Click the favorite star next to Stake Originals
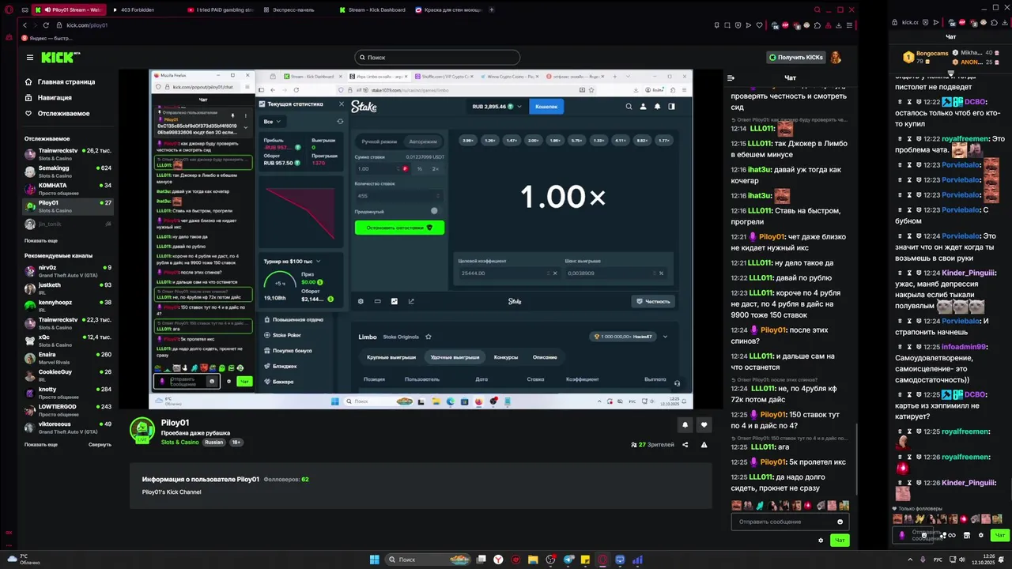Image resolution: width=1012 pixels, height=569 pixels. coord(429,337)
